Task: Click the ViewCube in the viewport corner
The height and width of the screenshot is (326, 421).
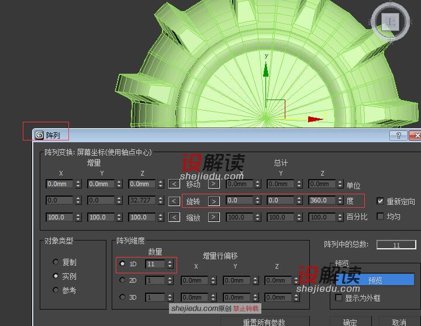Action: (x=391, y=22)
